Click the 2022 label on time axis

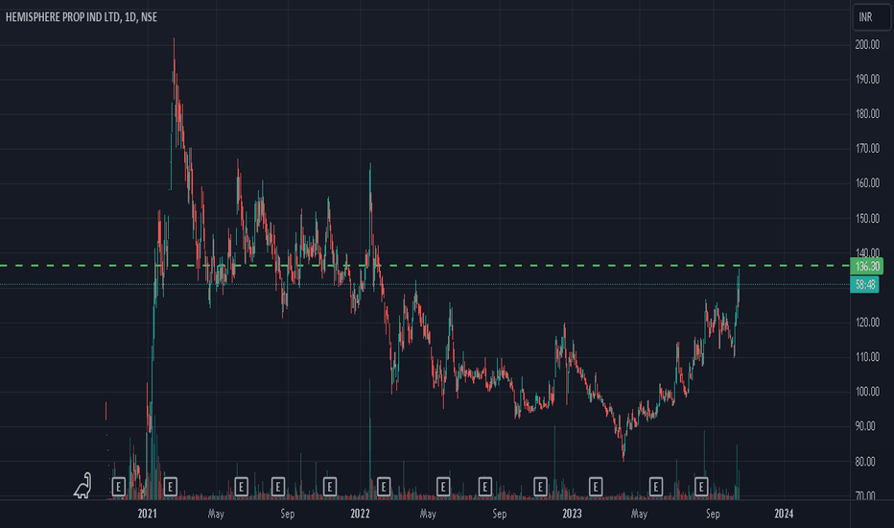(360, 514)
